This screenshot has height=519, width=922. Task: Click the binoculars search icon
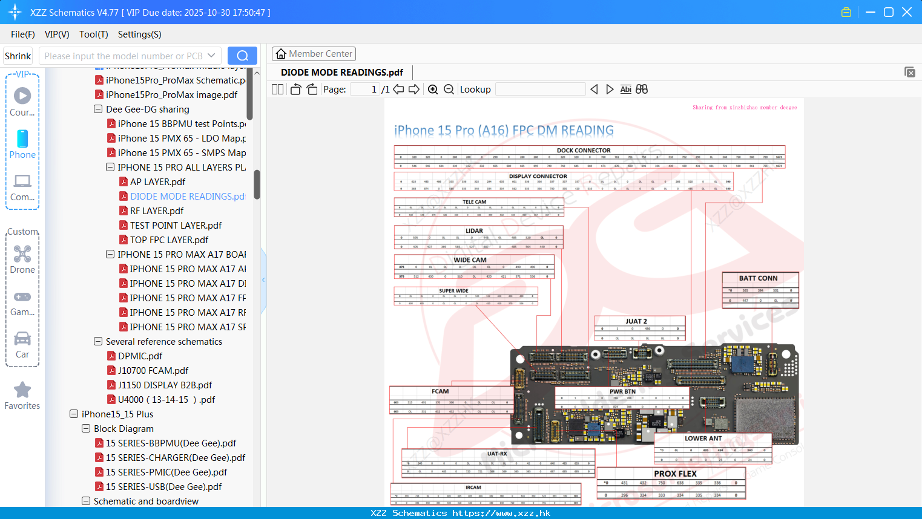click(x=642, y=90)
